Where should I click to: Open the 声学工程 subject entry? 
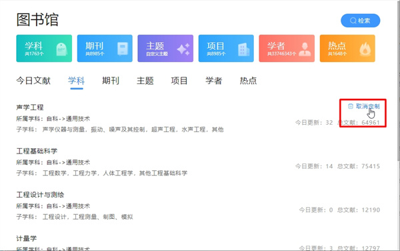tap(30, 107)
